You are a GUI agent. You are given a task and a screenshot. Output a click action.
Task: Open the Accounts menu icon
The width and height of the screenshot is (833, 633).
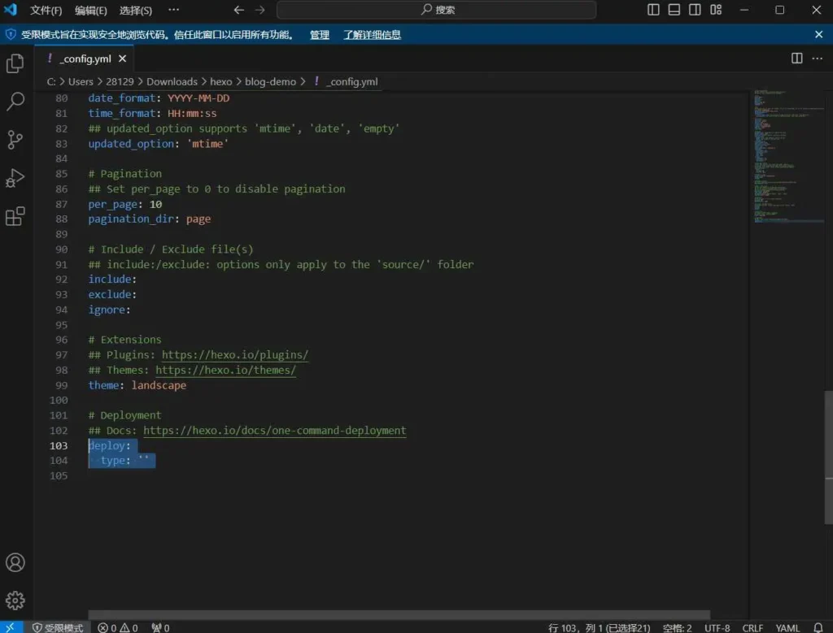(15, 562)
